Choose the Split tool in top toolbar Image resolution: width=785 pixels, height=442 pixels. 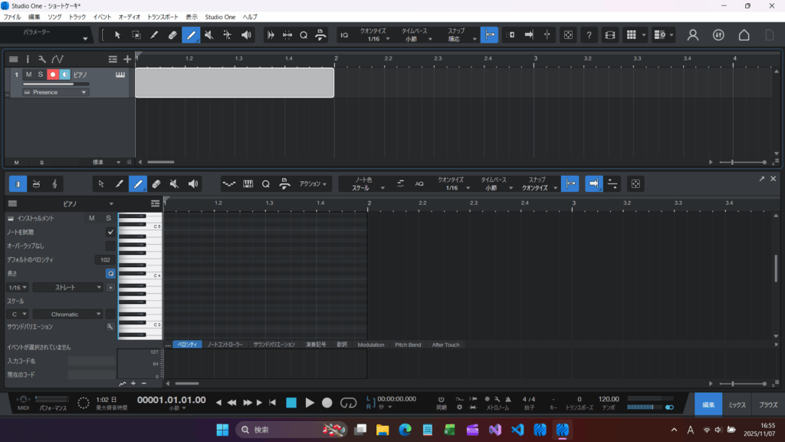tap(228, 35)
